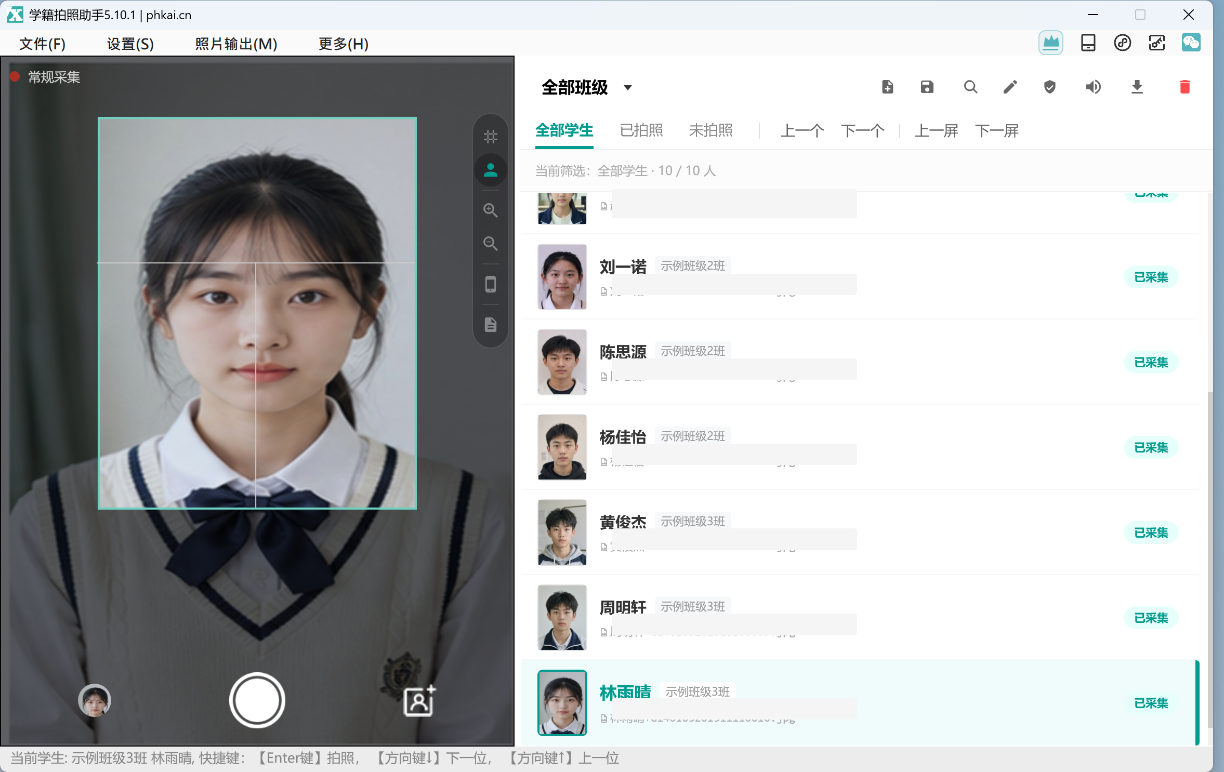The height and width of the screenshot is (772, 1224).
Task: Open the WeChat contact icon
Action: [1191, 43]
